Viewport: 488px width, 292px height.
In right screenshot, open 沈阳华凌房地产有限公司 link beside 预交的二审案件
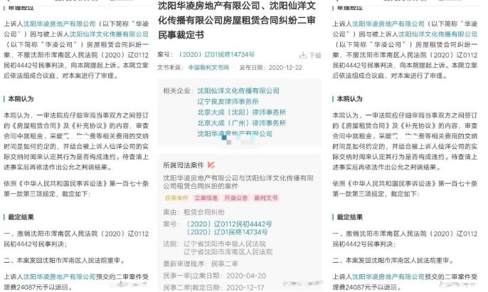[x=388, y=276]
